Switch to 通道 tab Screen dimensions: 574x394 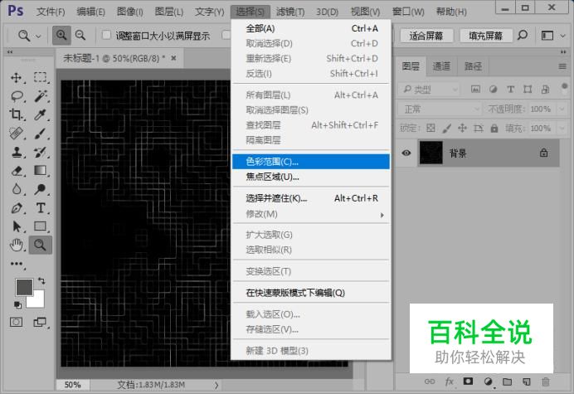point(441,66)
